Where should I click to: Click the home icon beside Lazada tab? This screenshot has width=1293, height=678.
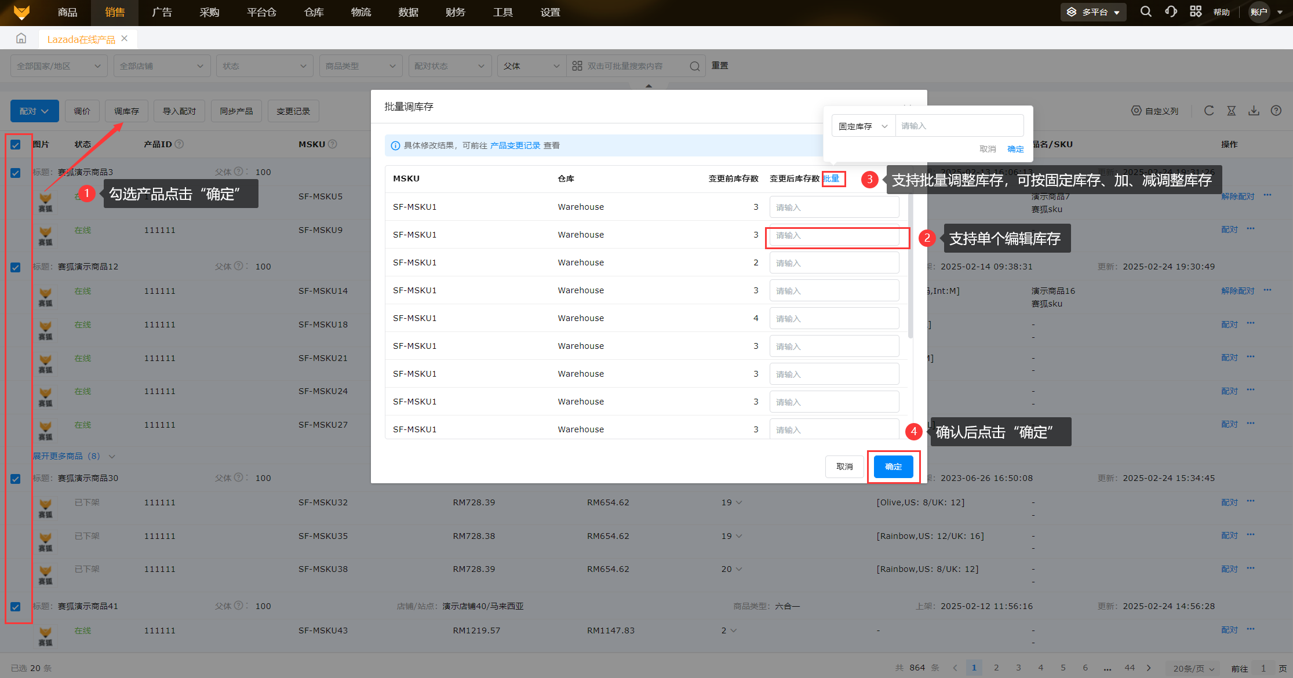[21, 38]
